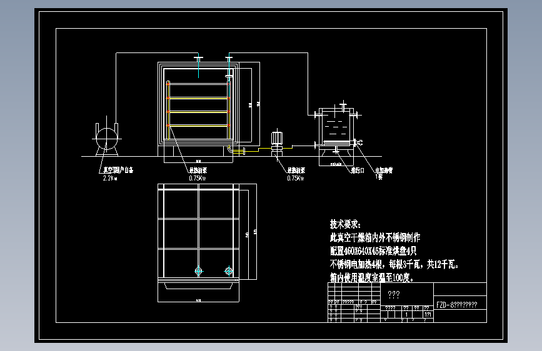Select the '排污口' drain outlet label
This screenshot has height=351, width=542.
358,171
